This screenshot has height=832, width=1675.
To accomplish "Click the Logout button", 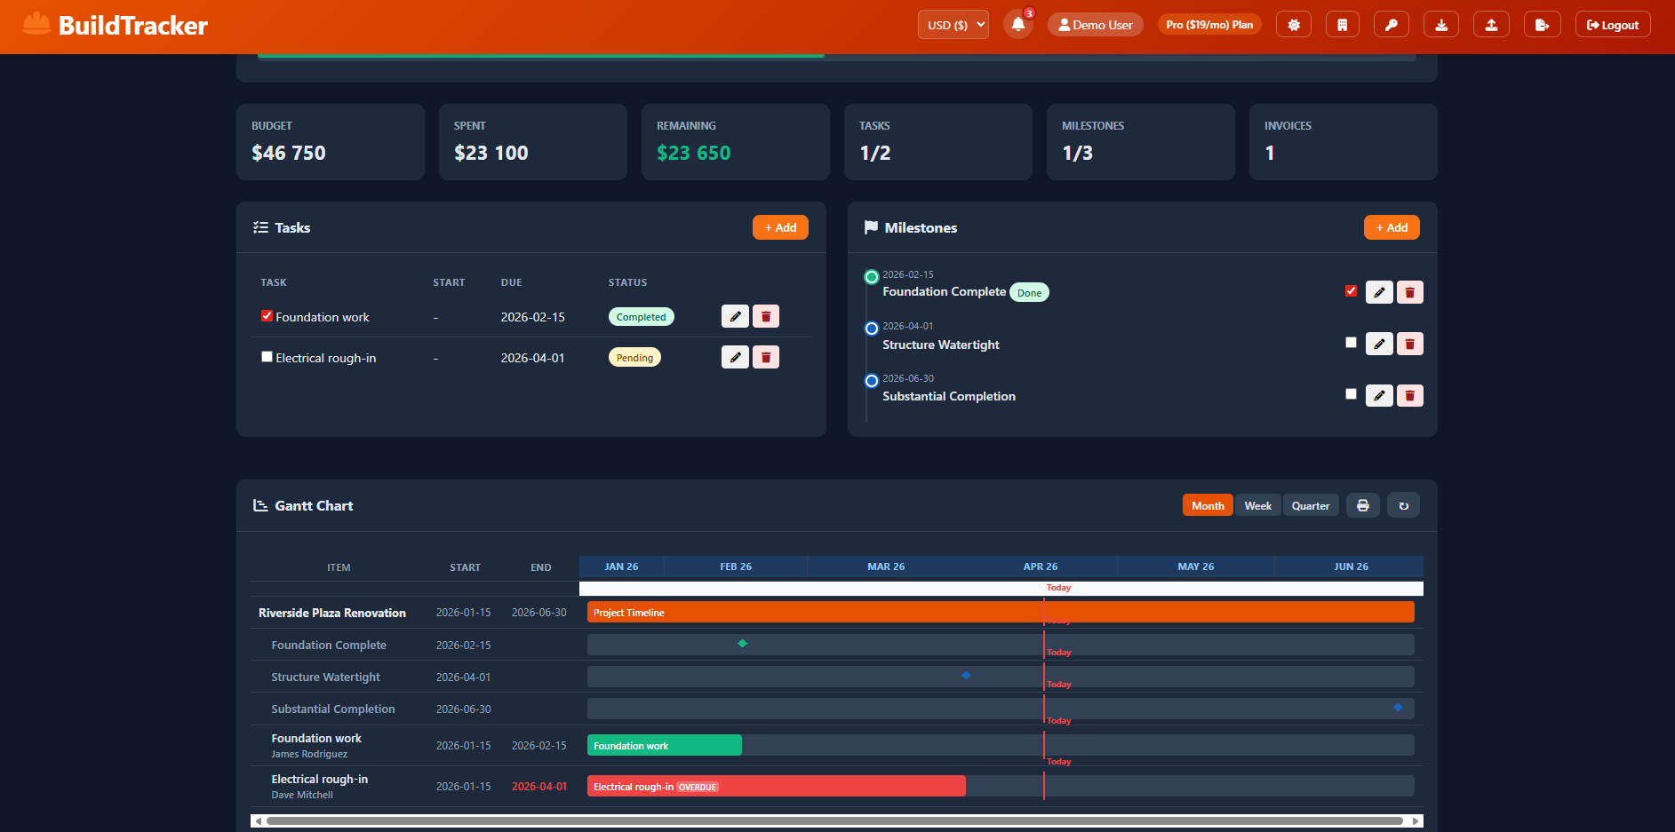I will 1612,24.
